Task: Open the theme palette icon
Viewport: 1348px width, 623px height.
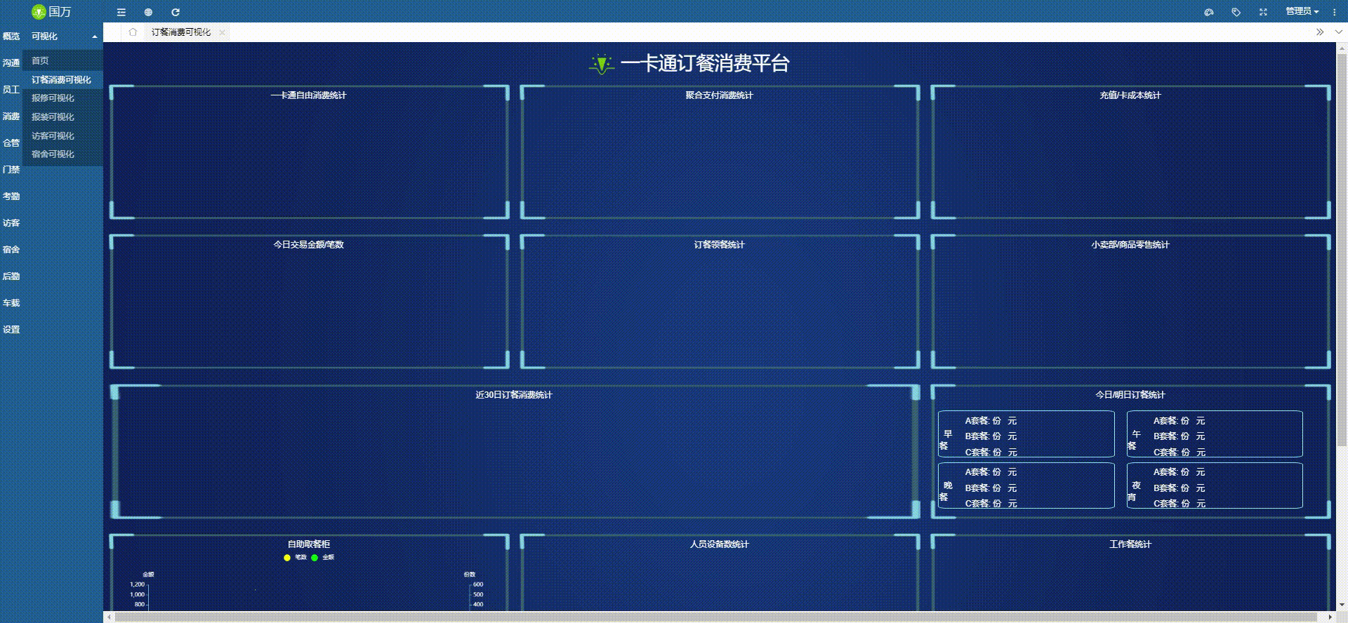Action: (1209, 12)
